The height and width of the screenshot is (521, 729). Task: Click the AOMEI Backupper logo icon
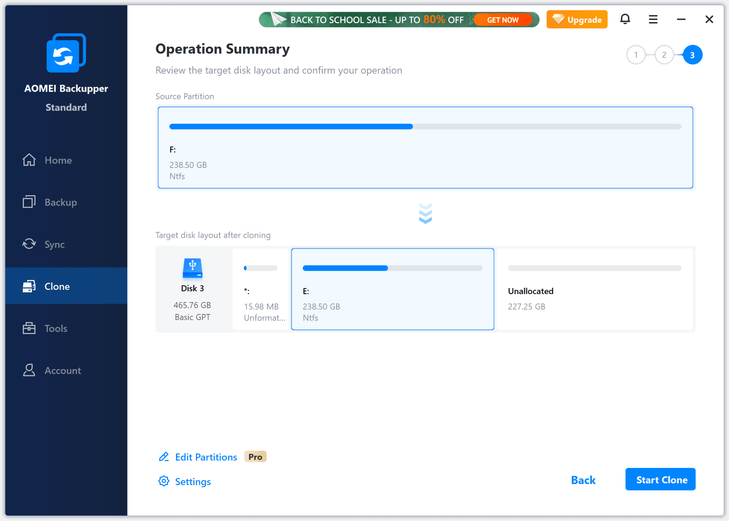coord(66,53)
